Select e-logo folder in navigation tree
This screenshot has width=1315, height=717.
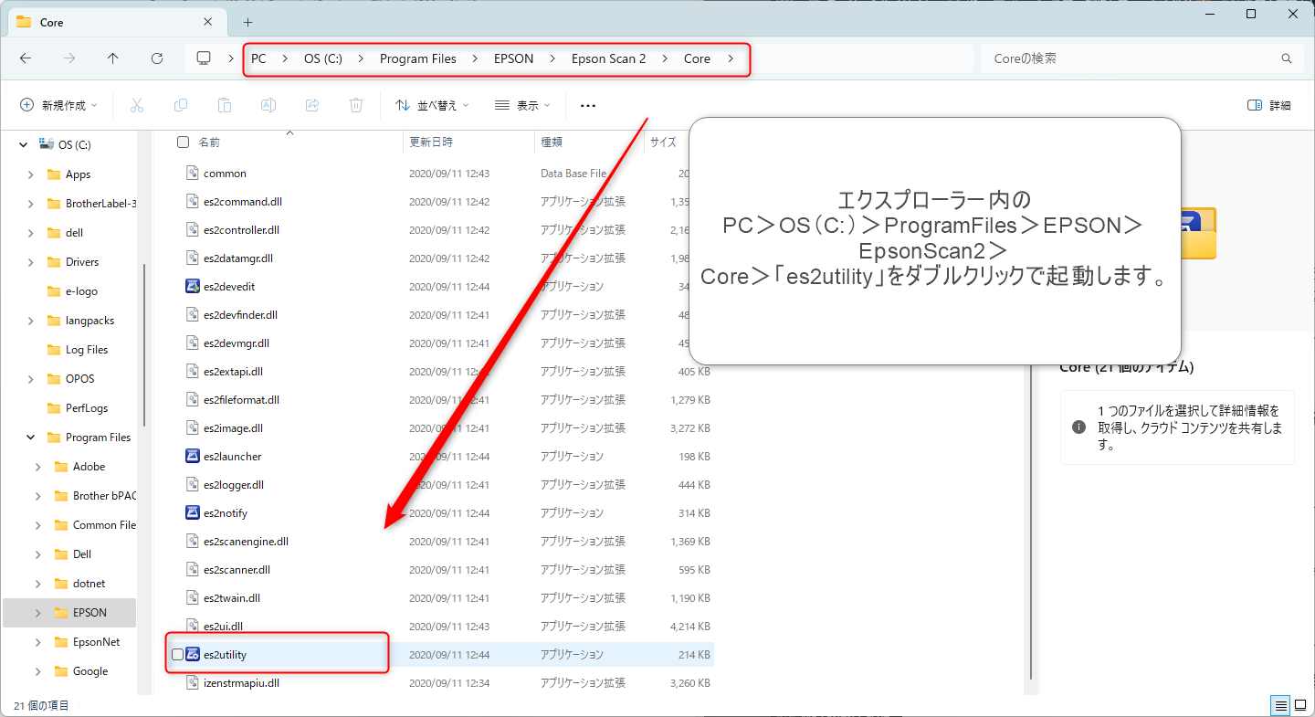tap(81, 291)
